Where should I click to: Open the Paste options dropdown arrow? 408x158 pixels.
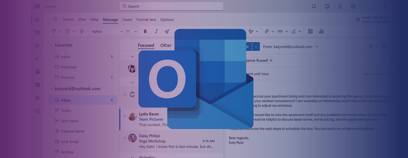tap(74, 31)
